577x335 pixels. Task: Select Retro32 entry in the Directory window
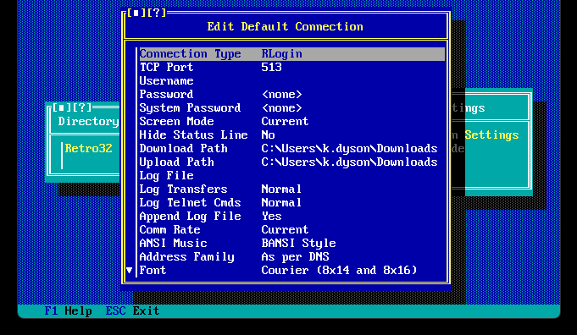[89, 148]
